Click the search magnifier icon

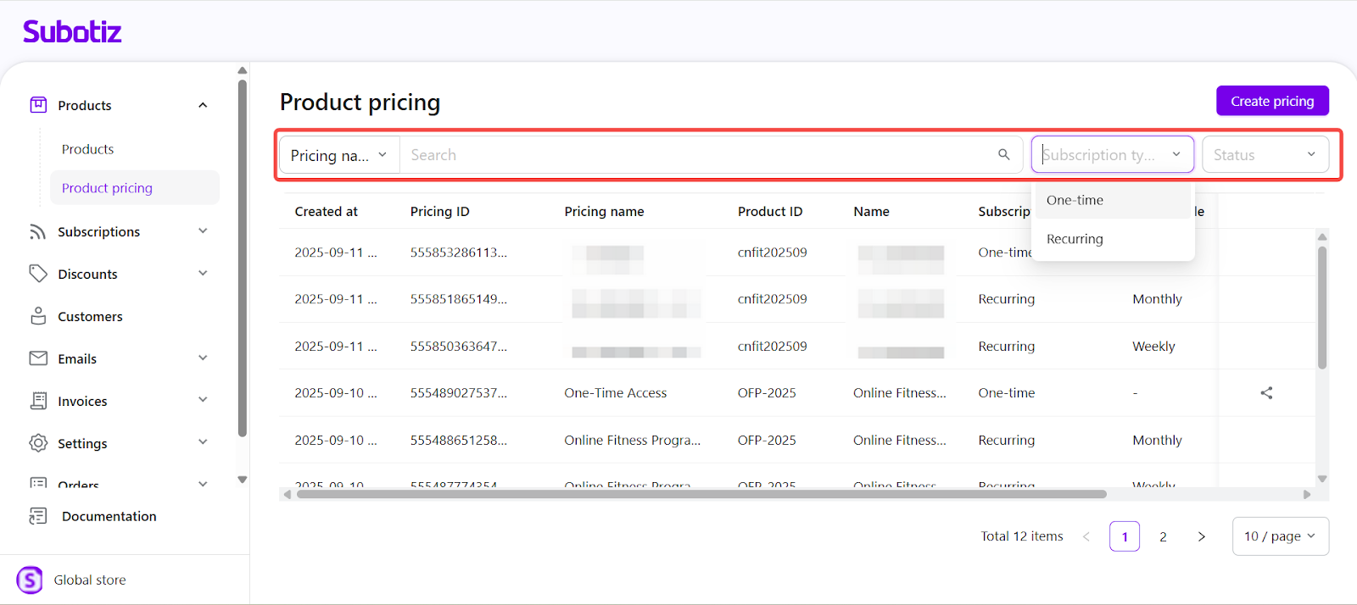pos(1003,154)
